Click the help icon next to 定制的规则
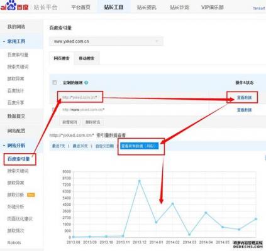Screen dimensions: 266x251 tap(86, 83)
